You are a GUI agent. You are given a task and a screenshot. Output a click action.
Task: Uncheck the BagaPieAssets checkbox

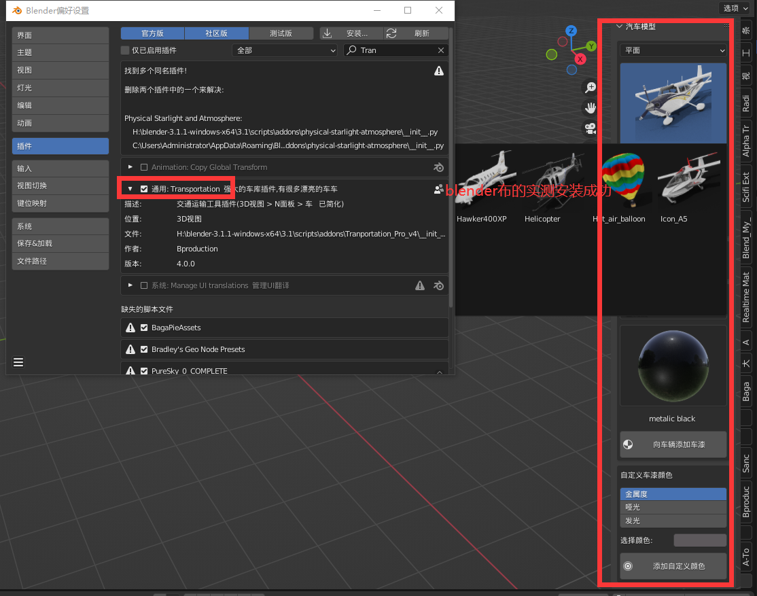click(144, 328)
